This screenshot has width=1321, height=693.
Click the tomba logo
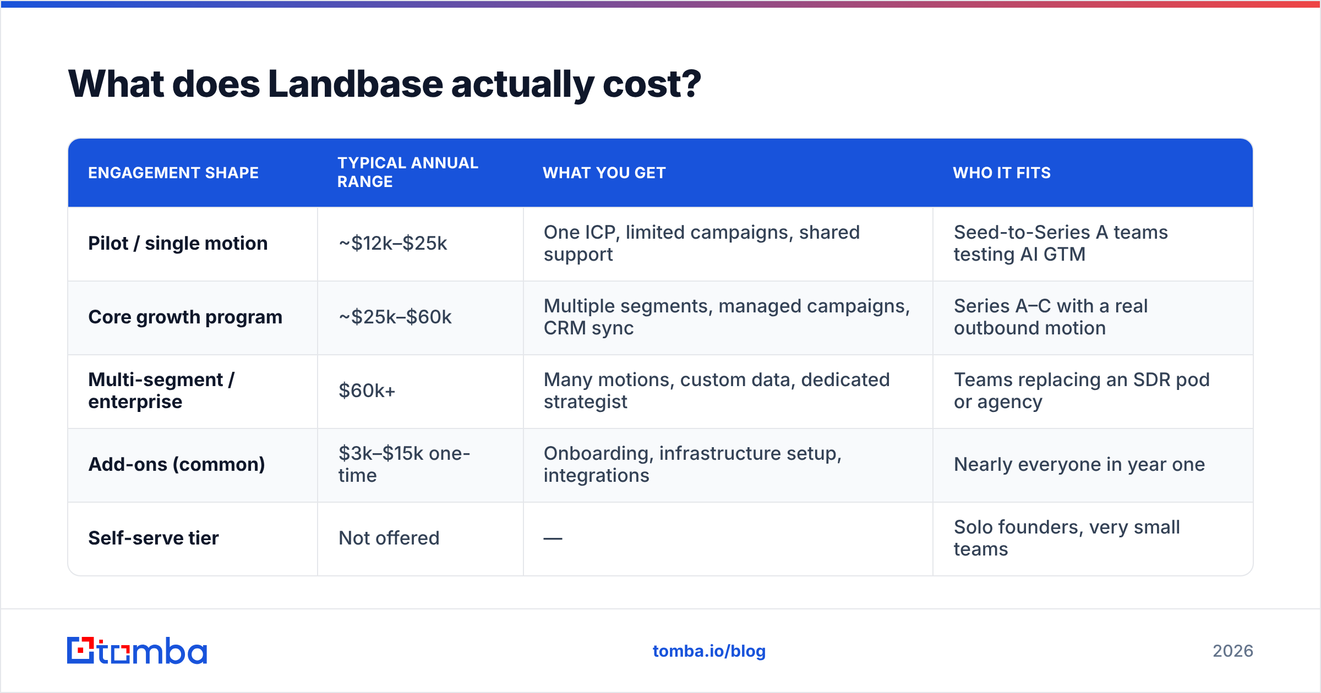[137, 651]
